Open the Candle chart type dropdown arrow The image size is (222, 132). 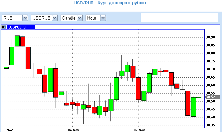coord(80,18)
